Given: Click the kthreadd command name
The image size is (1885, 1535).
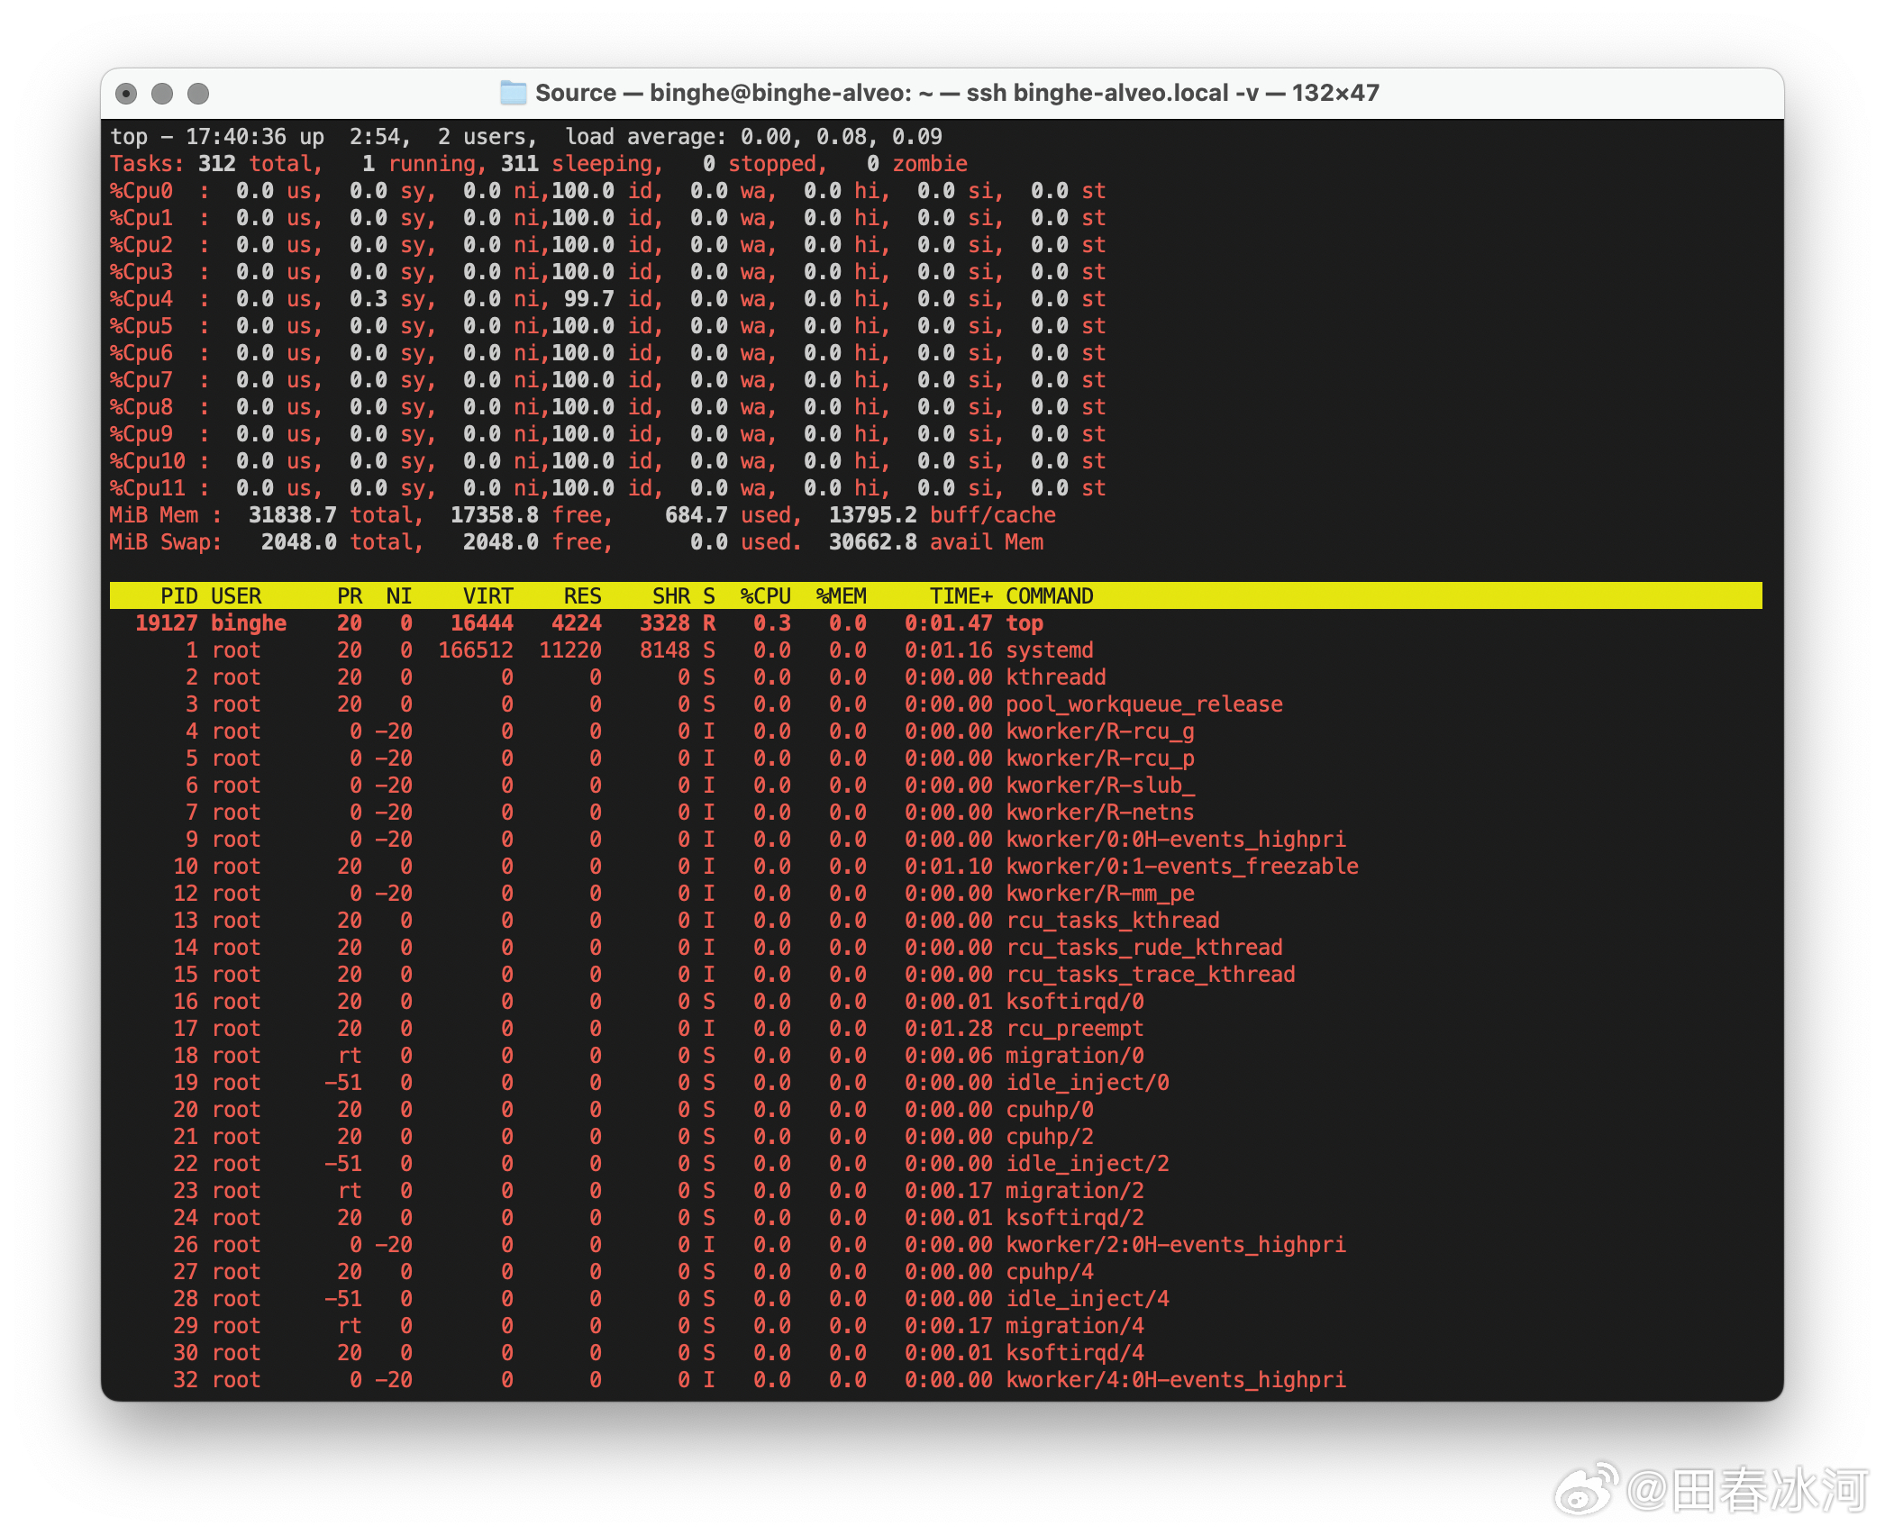Looking at the screenshot, I should (x=1055, y=677).
